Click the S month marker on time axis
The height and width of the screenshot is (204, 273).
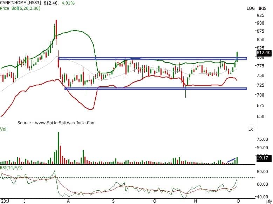[113, 201]
